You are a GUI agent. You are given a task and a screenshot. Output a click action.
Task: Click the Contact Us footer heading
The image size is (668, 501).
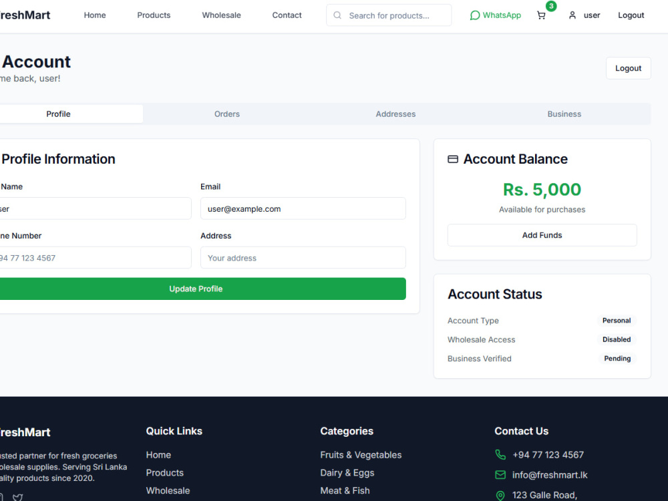522,431
